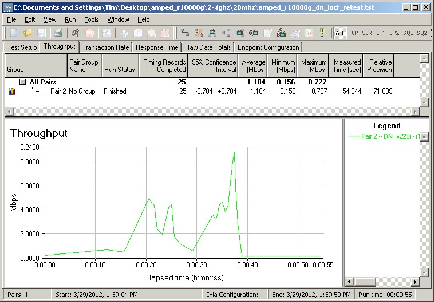Image resolution: width=434 pixels, height=302 pixels.
Task: Click the Maximum (Mbps) column header
Action: (x=313, y=66)
